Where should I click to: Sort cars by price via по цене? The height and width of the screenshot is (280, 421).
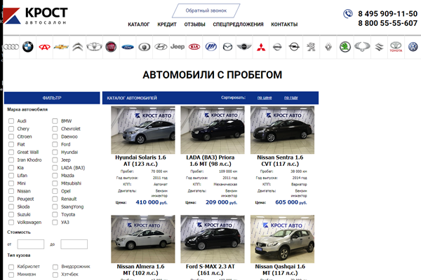coord(265,97)
